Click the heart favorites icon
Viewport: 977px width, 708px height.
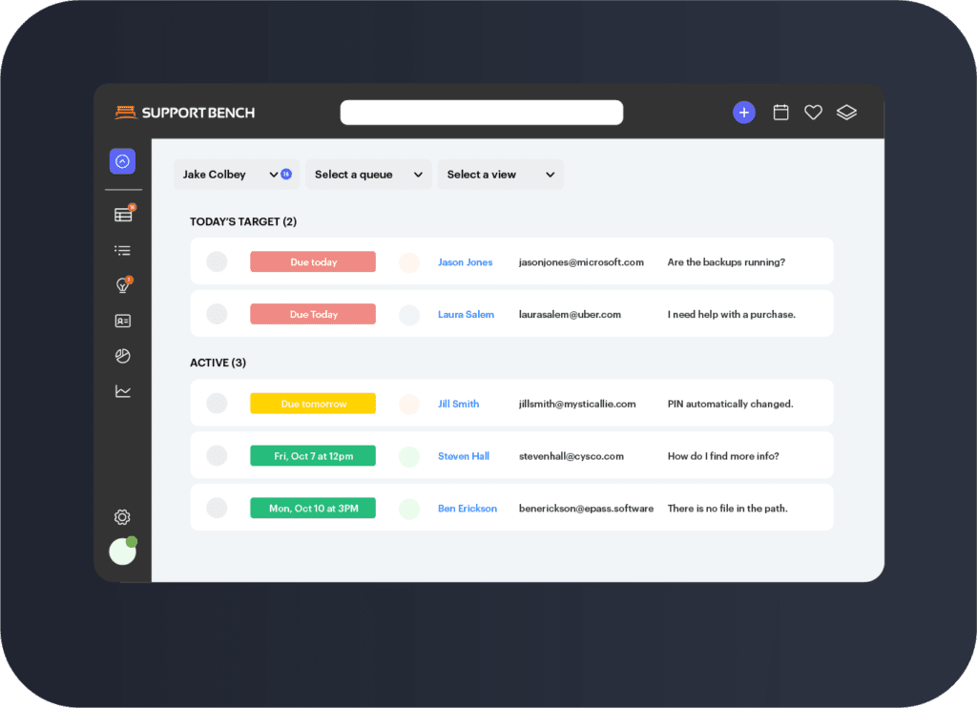tap(813, 113)
